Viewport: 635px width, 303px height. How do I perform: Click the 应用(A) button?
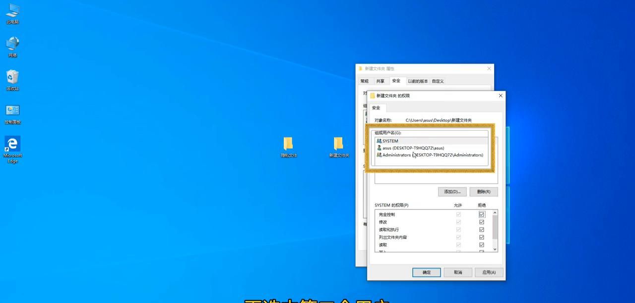pos(489,272)
